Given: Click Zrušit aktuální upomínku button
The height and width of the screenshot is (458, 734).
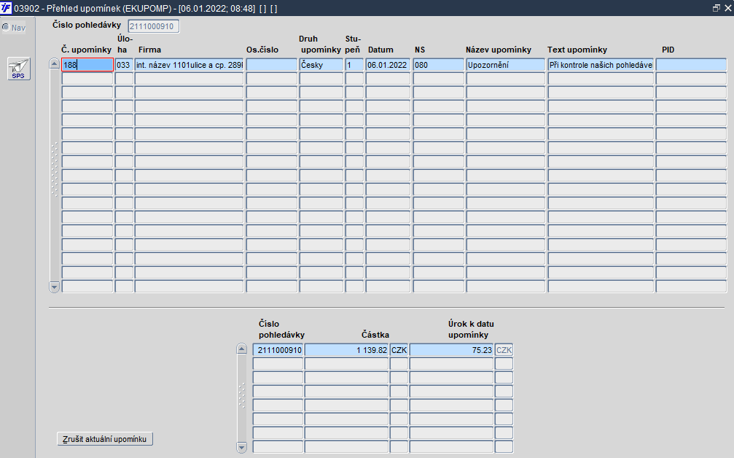Looking at the screenshot, I should [105, 439].
